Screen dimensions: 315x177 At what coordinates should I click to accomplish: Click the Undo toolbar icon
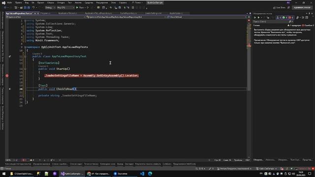[34, 8]
